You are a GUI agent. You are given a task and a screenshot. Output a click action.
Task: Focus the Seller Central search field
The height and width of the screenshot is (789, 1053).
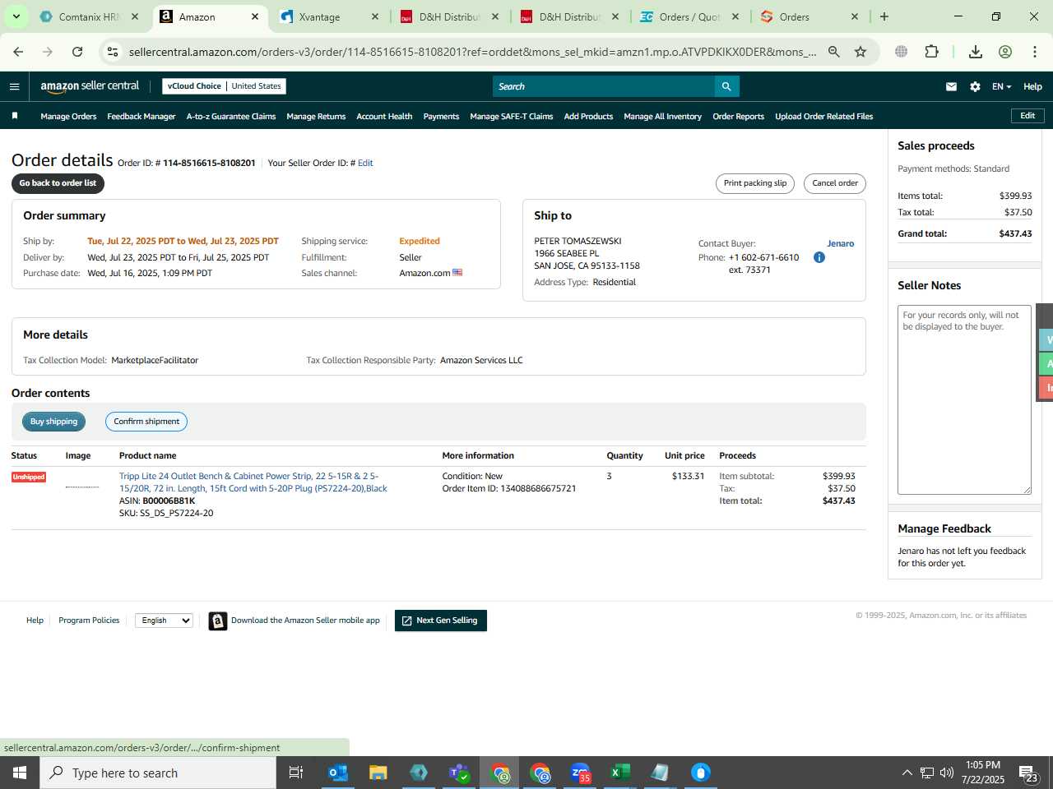point(604,86)
